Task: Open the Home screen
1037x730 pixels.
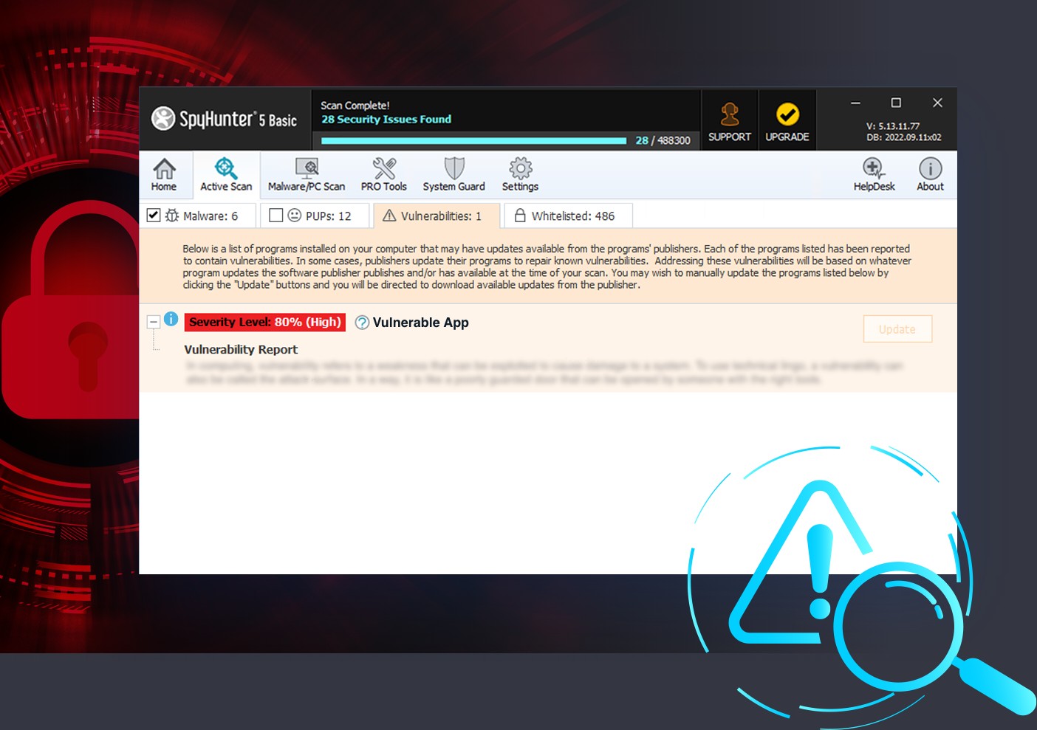Action: coord(163,174)
